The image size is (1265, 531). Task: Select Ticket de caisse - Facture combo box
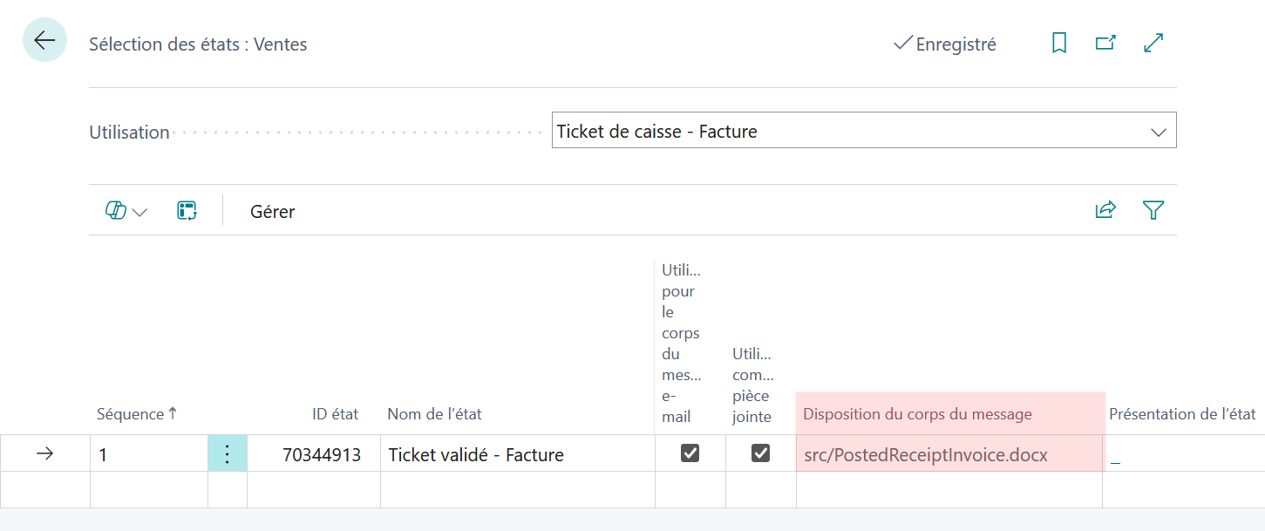pos(864,130)
